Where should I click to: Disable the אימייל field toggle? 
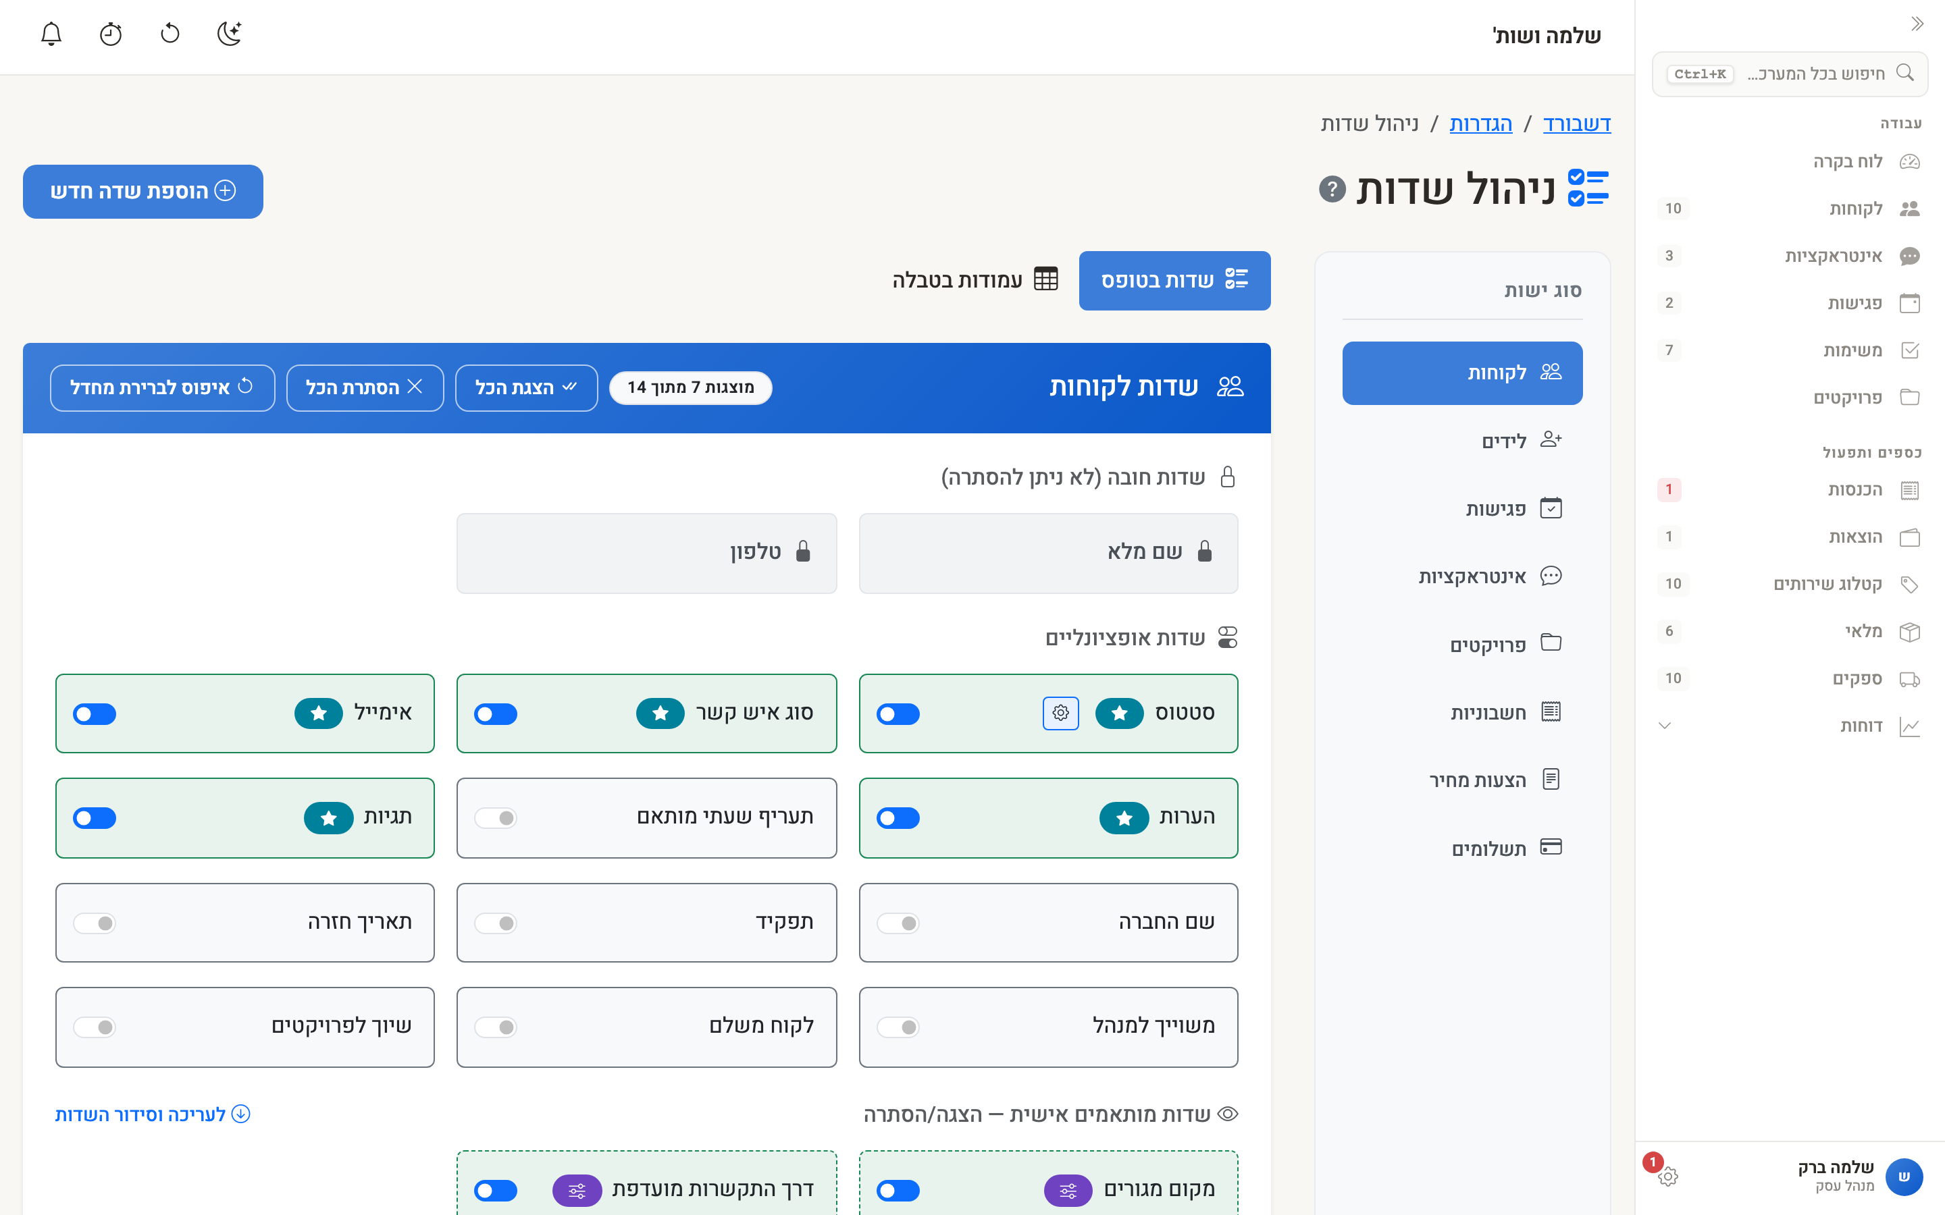(x=94, y=713)
